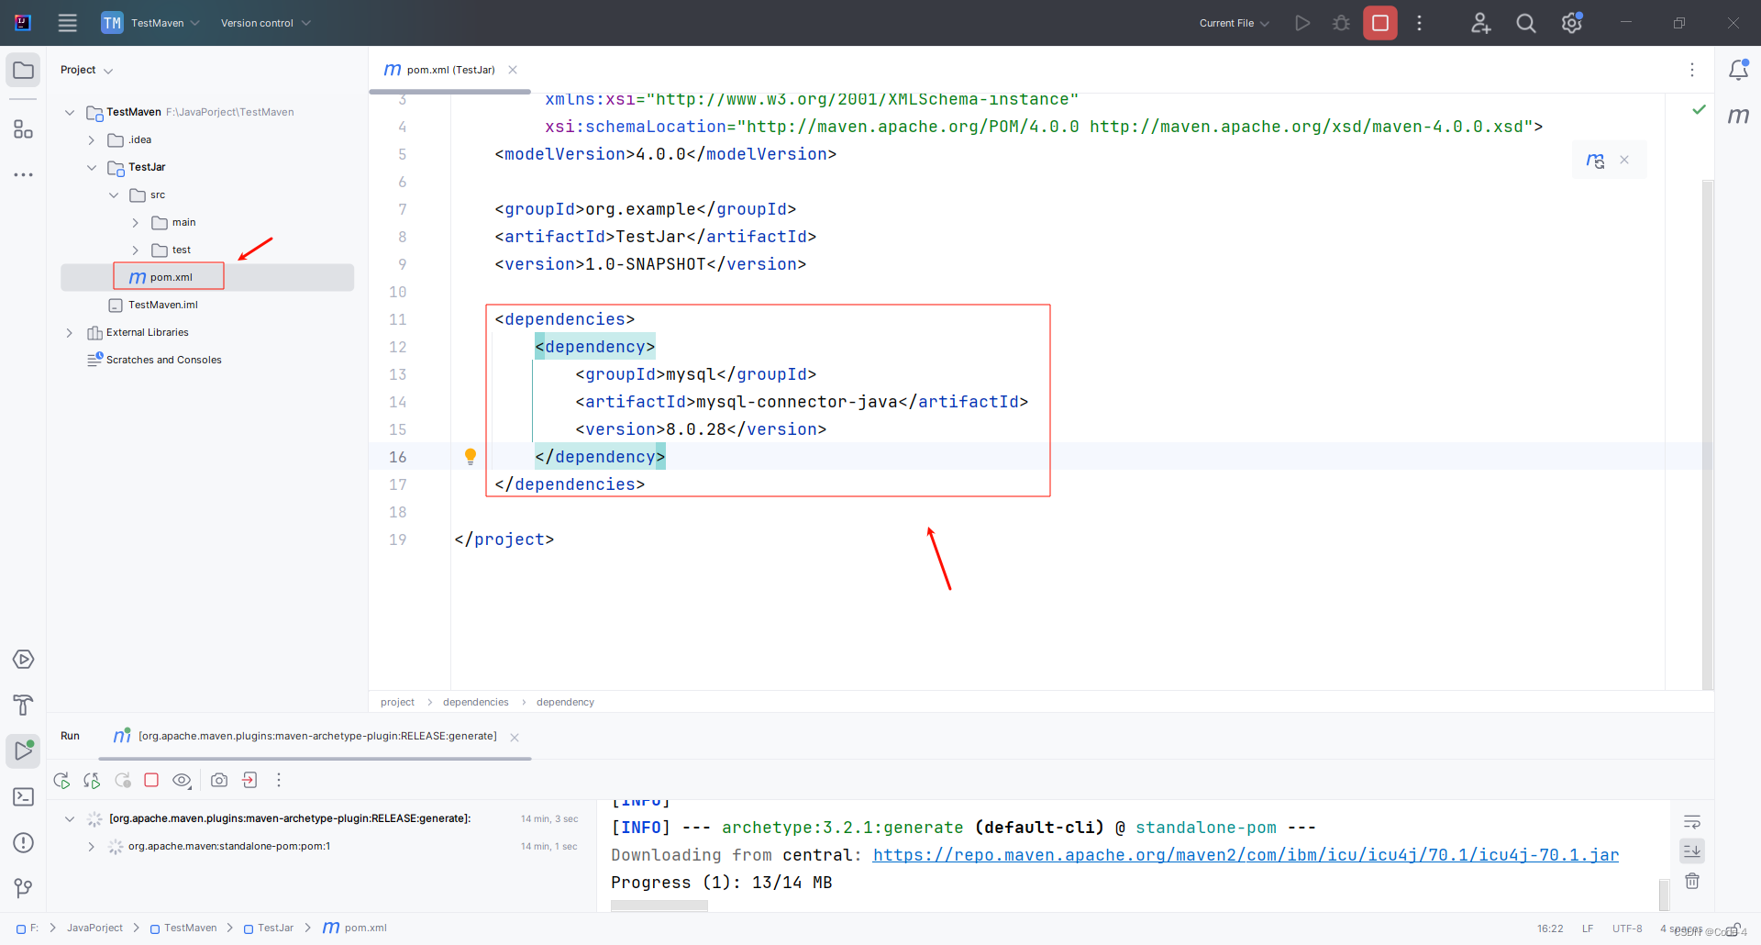Open Run panel more options menu
This screenshot has height=945, width=1761.
point(279,780)
